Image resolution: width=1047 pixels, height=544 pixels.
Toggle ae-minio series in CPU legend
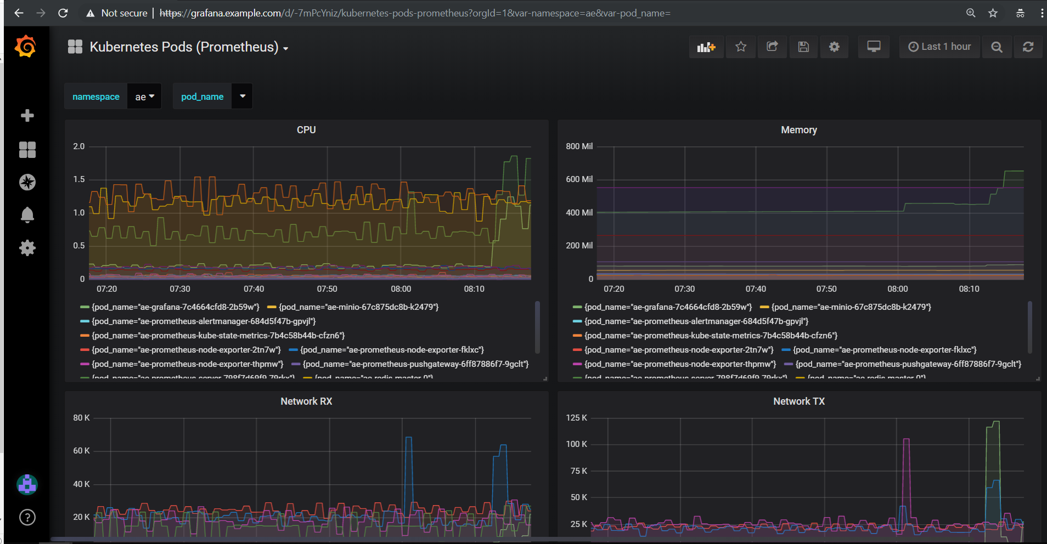pos(358,307)
